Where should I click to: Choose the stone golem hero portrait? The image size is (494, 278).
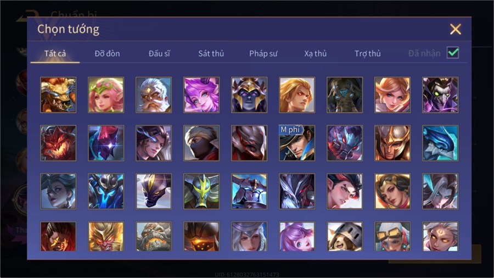click(x=154, y=236)
